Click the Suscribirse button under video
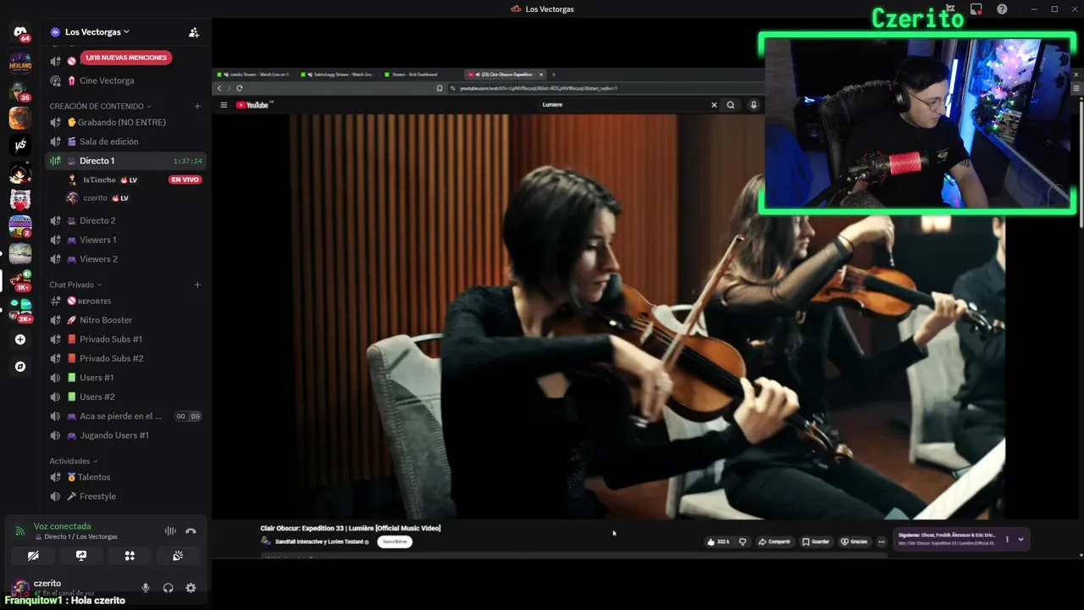 click(395, 541)
